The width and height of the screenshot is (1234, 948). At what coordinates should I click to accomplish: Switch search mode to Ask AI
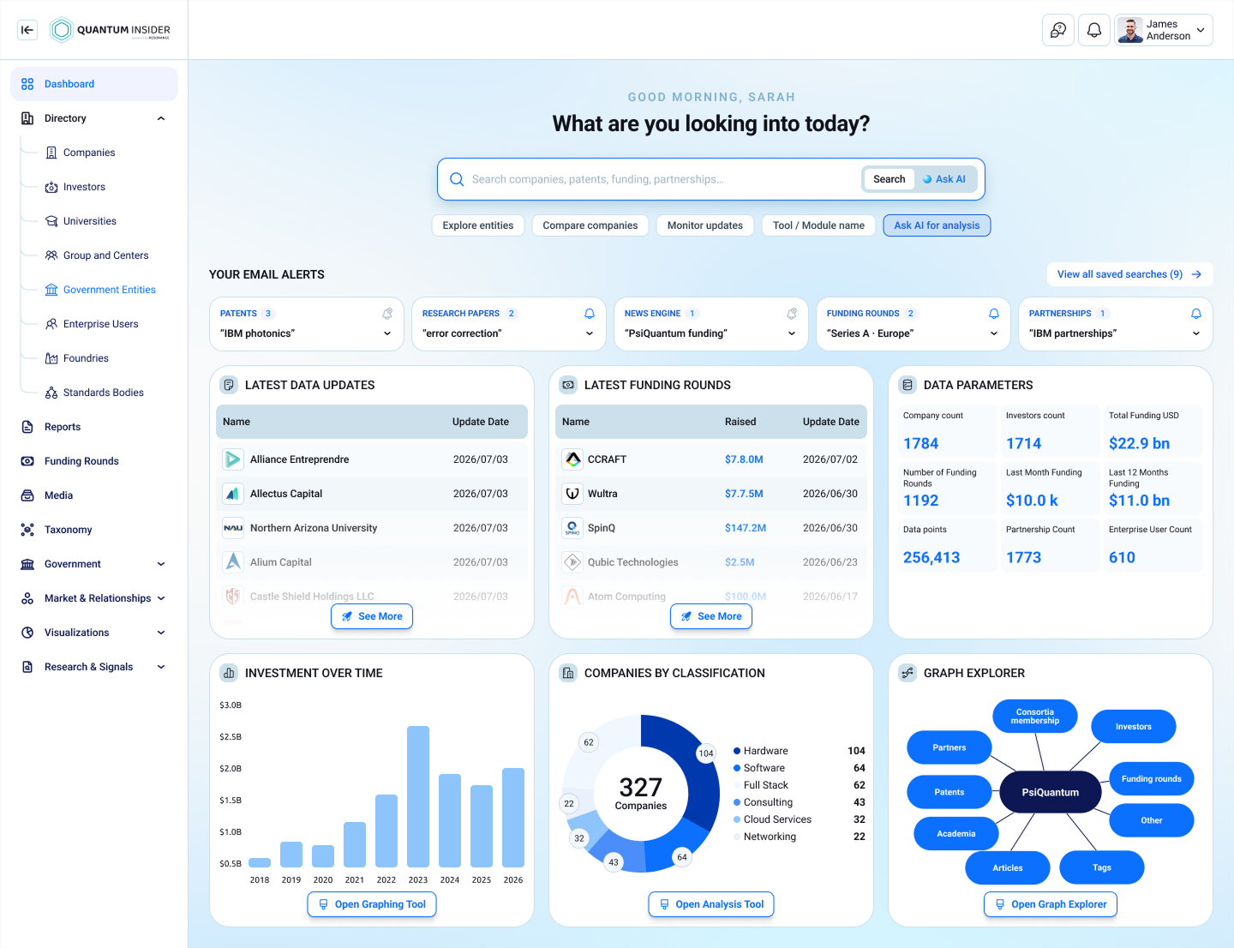click(945, 179)
